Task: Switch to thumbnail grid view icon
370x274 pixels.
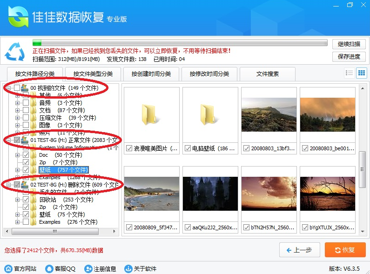Action: pos(362,73)
